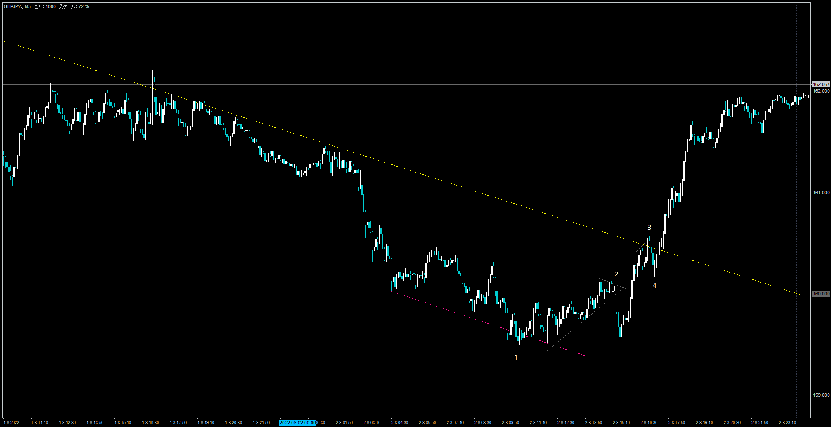This screenshot has height=427, width=831.
Task: Click the '1 8 12:30' time label
Action: (x=67, y=423)
